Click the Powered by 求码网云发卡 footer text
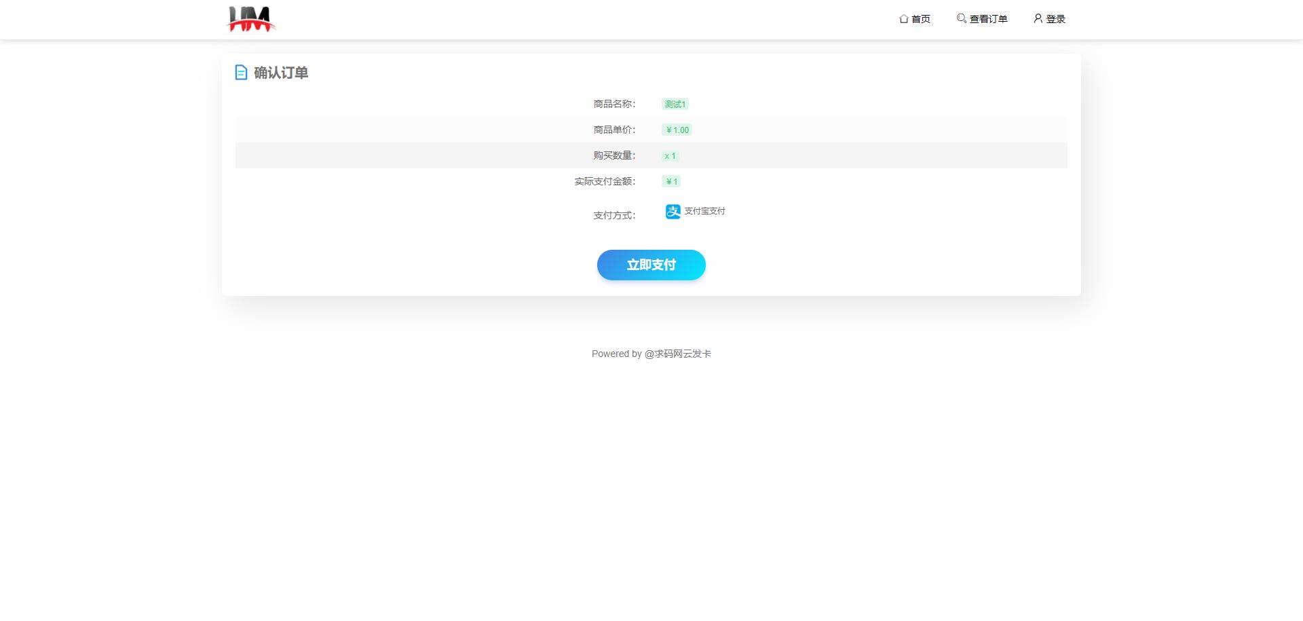Screen dimensions: 1303x621 651,354
